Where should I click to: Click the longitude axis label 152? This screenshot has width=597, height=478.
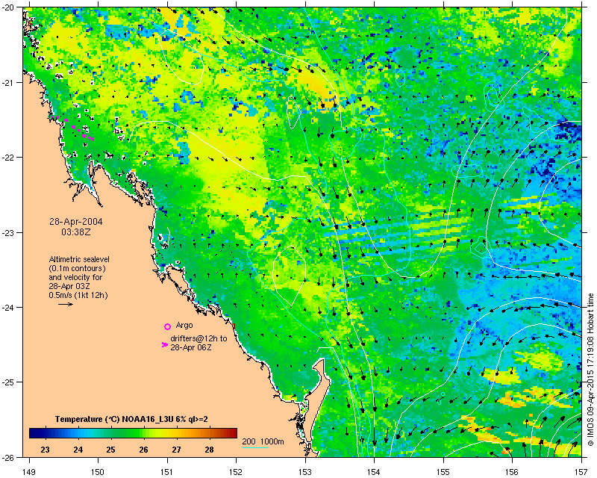[x=236, y=472]
